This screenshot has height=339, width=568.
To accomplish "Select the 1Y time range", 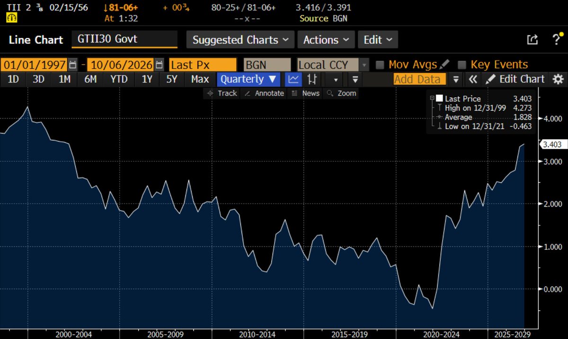I will click(x=147, y=79).
